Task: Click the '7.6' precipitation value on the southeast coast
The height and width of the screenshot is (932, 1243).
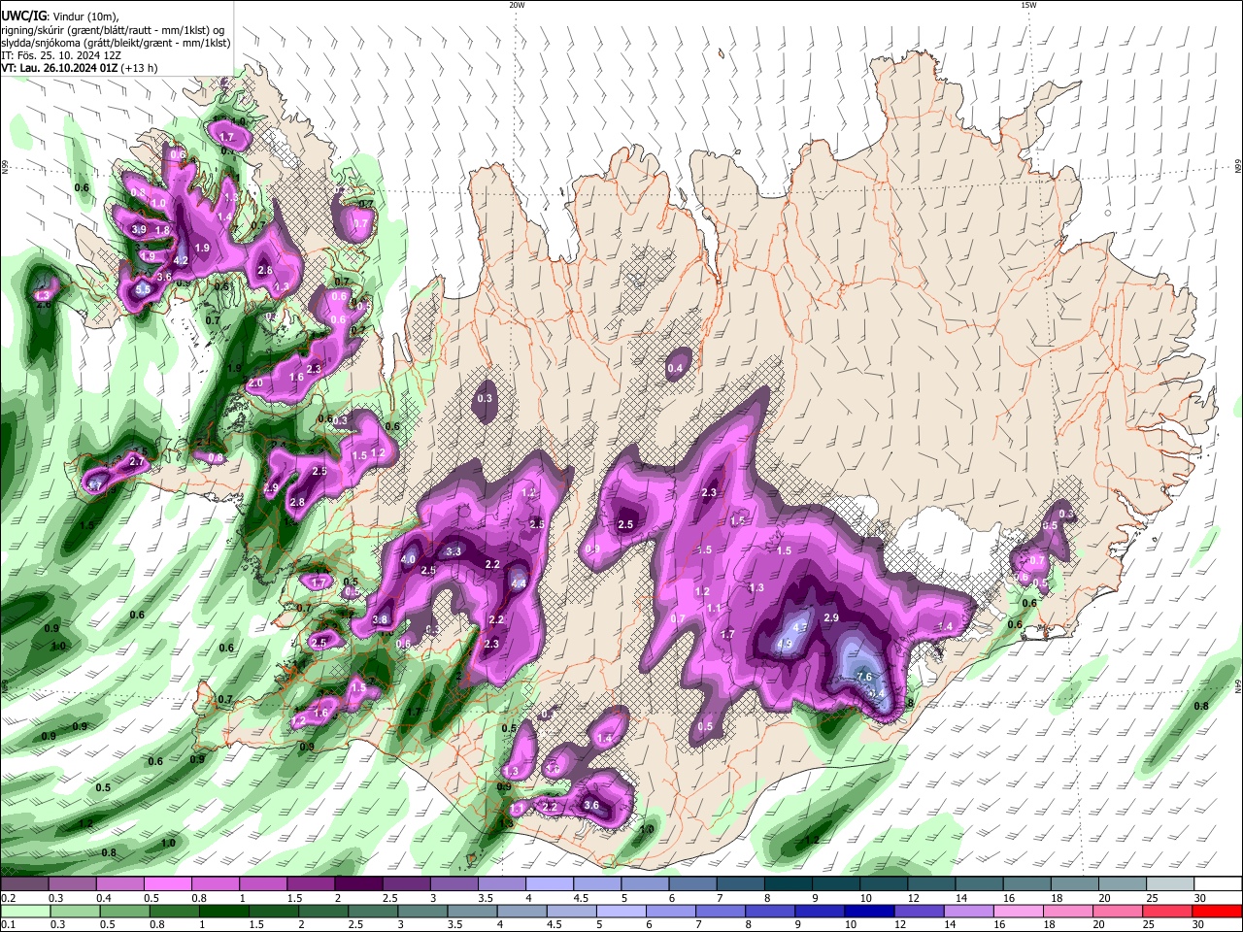Action: click(x=866, y=677)
